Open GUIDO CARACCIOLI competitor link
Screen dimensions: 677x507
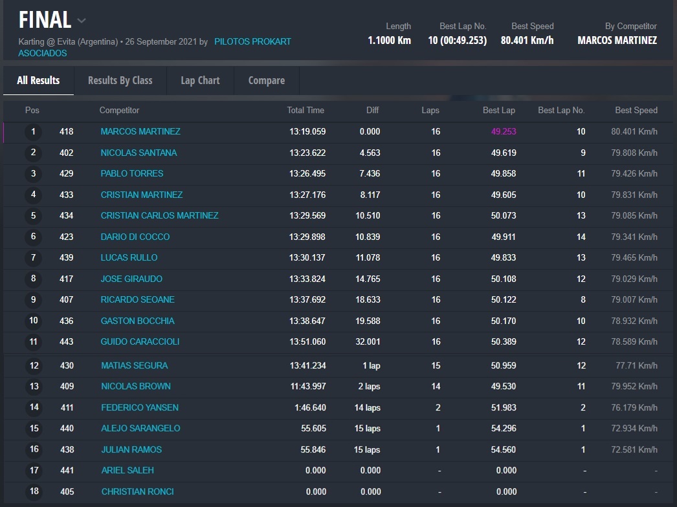coord(140,342)
